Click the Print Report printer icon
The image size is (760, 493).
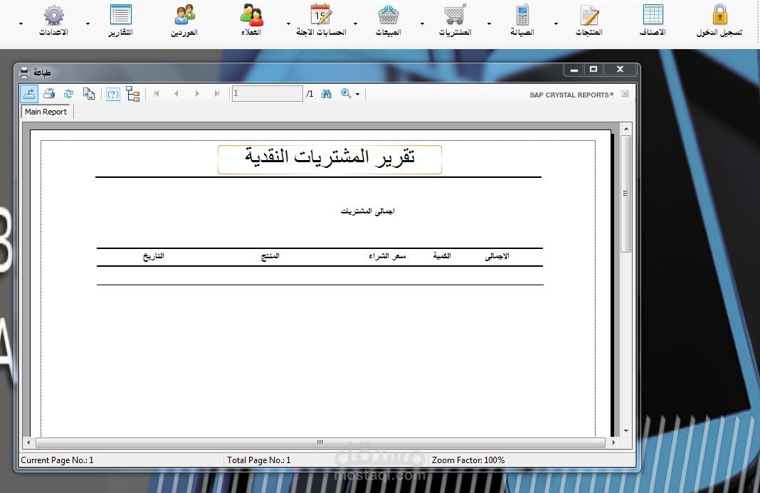(49, 94)
